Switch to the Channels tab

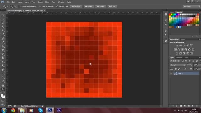(179, 57)
